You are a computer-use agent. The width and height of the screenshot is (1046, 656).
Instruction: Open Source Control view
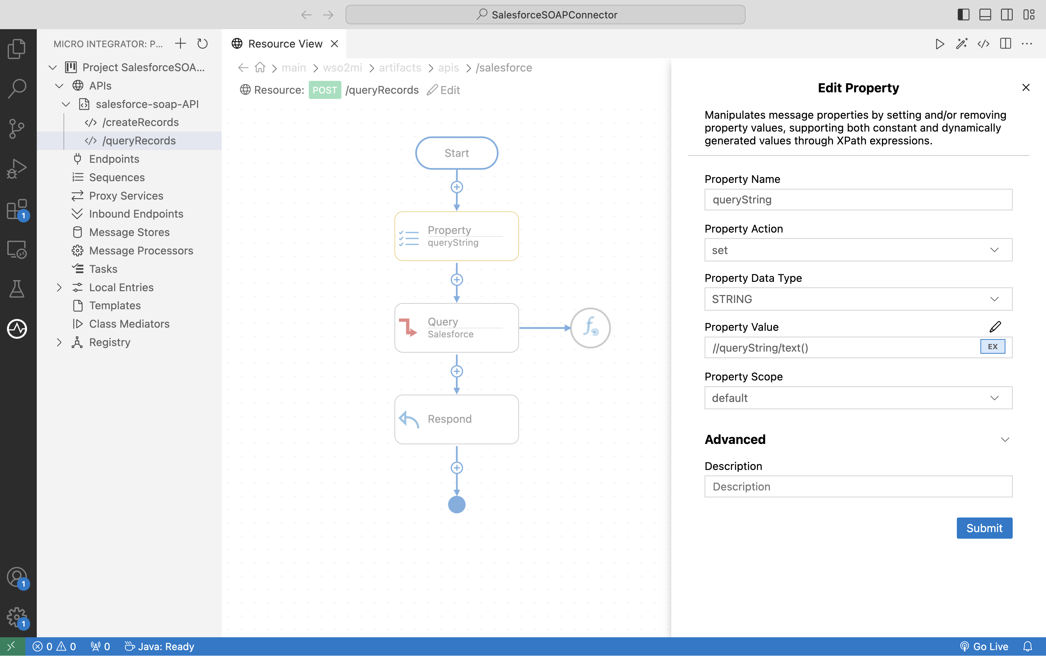[x=17, y=129]
